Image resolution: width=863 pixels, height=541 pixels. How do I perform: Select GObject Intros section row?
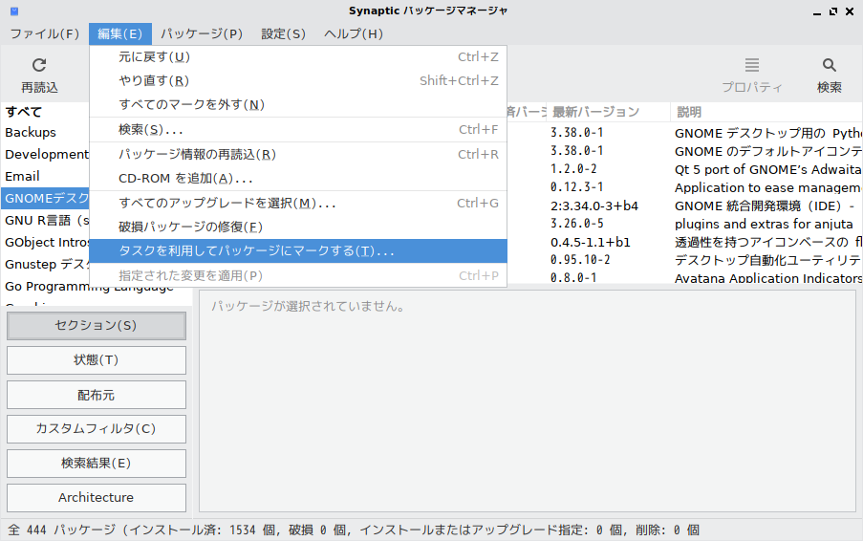coord(45,243)
